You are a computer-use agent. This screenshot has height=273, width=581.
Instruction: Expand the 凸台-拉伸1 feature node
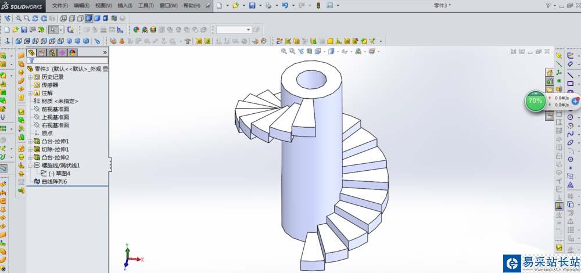(30, 142)
